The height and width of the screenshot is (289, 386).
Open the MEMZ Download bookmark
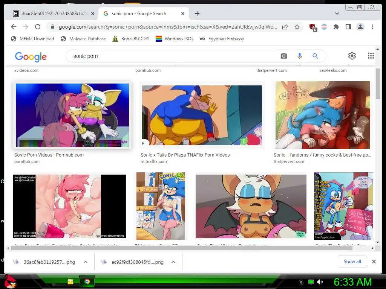[x=32, y=39]
